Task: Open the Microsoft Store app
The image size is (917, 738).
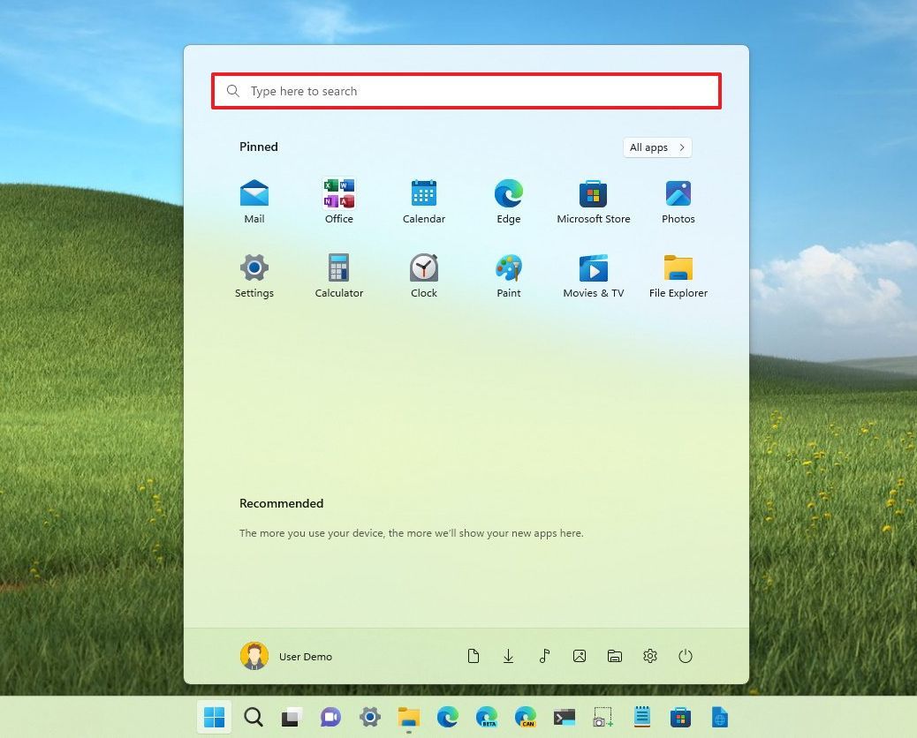Action: [x=594, y=199]
